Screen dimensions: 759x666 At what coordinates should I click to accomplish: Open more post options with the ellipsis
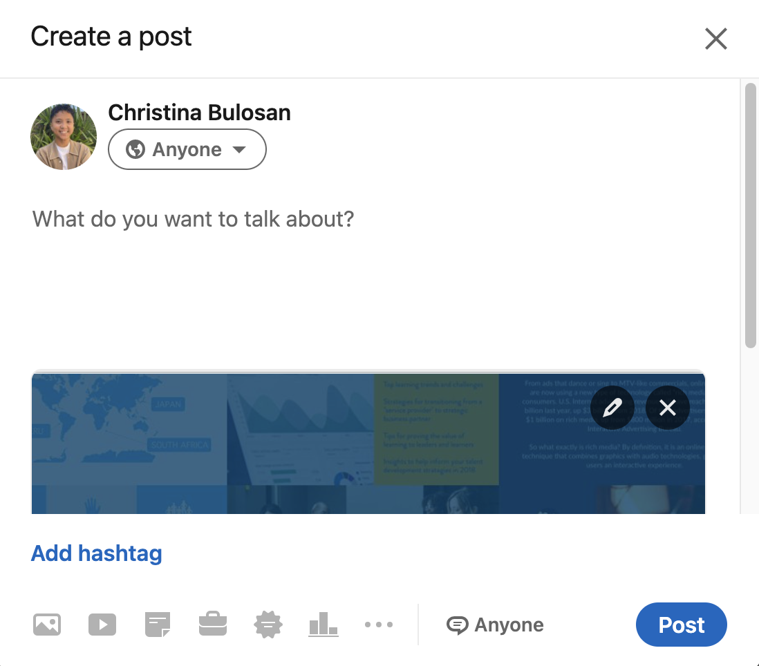(x=378, y=624)
